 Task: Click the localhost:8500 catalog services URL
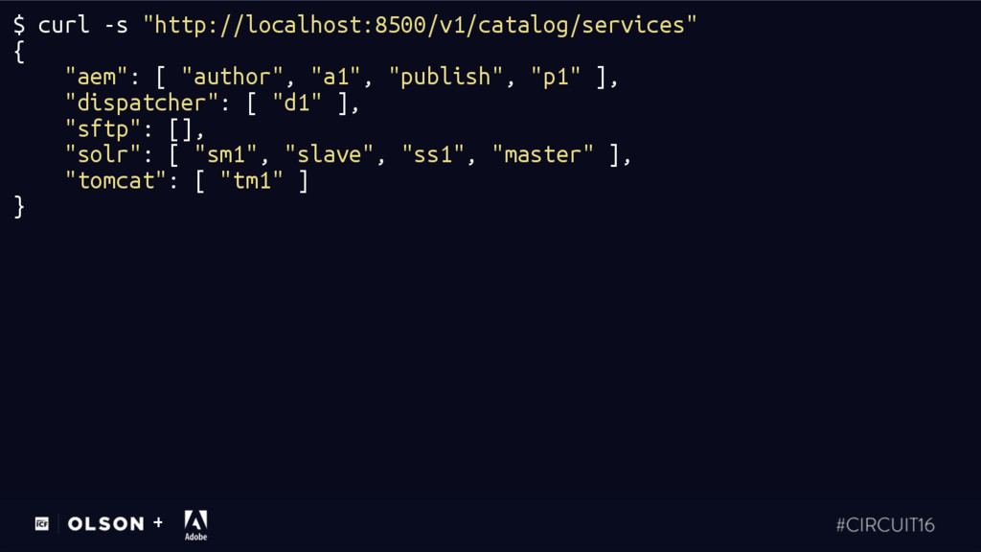pyautogui.click(x=420, y=25)
